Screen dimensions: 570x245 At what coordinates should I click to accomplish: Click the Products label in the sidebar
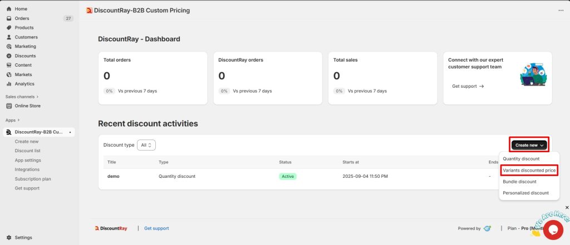tap(24, 28)
